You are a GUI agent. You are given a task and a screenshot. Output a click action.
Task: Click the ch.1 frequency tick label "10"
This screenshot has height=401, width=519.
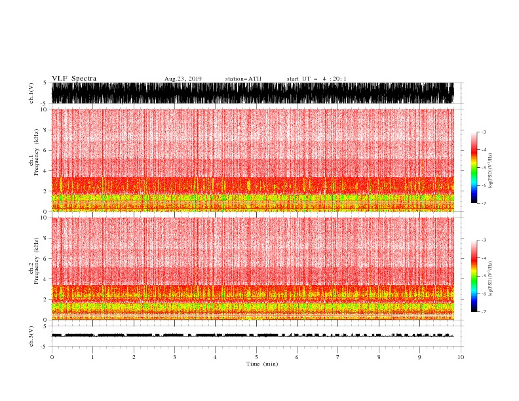[x=44, y=109]
